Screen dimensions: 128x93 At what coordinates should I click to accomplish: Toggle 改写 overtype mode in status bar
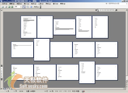click(x=69, y=91)
